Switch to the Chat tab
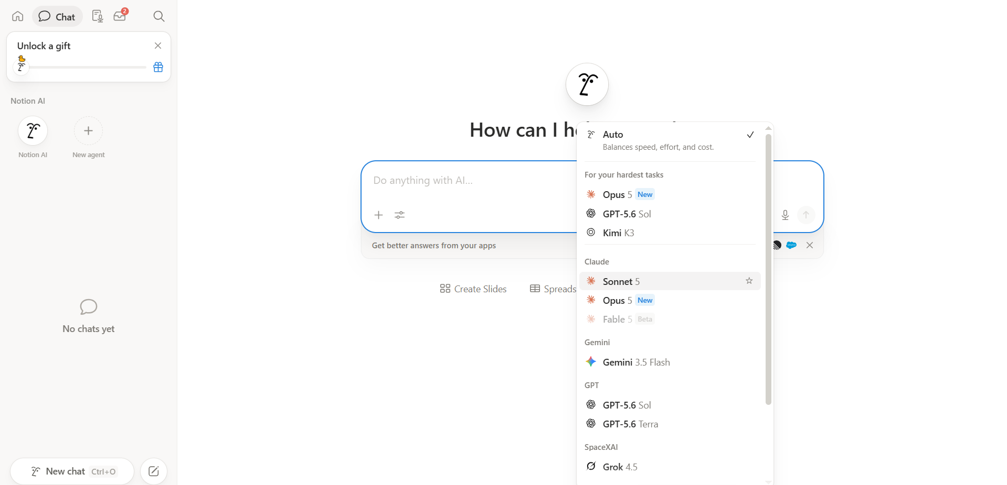Screen dimensions: 1007x485 (57, 16)
